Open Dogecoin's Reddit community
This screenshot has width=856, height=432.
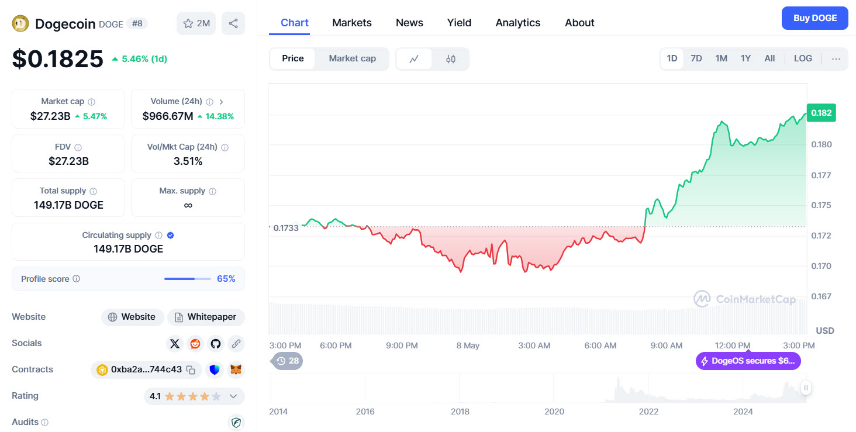click(x=195, y=344)
